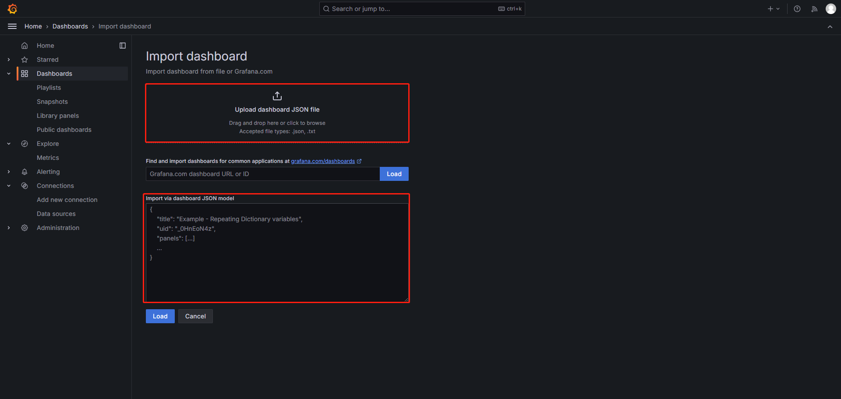Click the Administration gear icon
The image size is (841, 399).
tap(25, 228)
